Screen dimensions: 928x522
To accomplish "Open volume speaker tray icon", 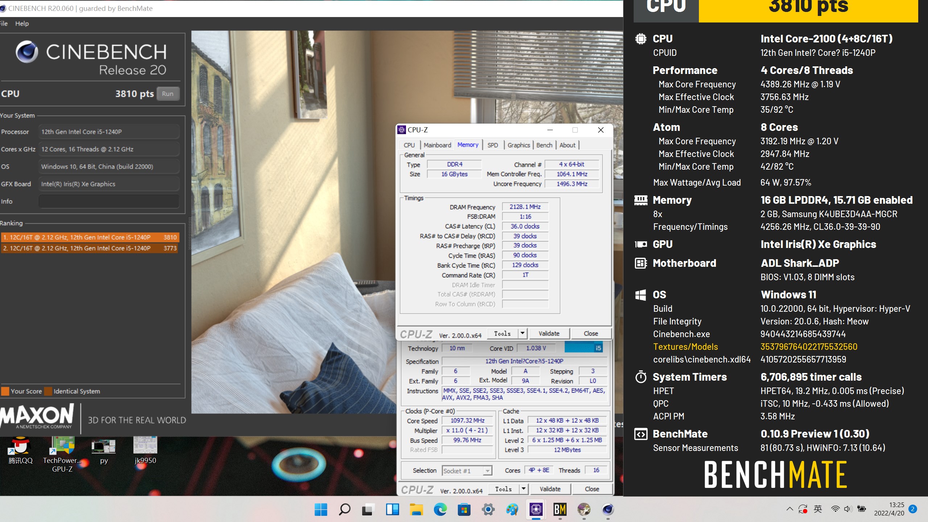I will click(x=848, y=509).
